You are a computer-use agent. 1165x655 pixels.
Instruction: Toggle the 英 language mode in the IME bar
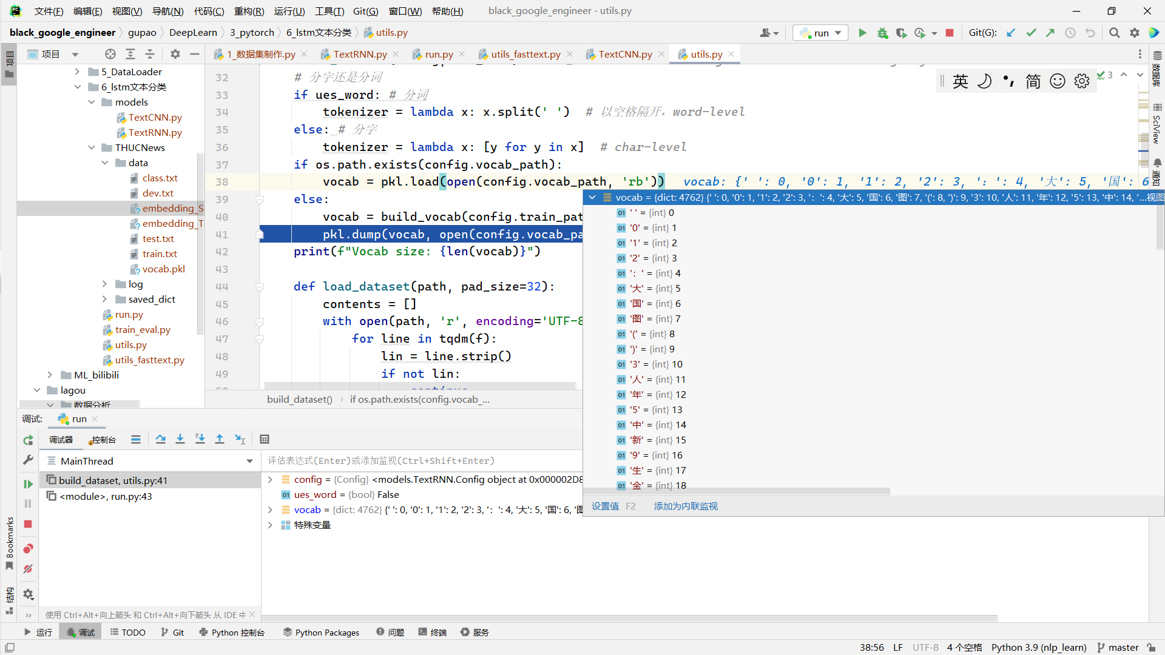(961, 81)
